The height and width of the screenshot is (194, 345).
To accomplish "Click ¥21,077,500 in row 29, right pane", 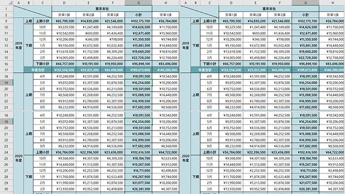I will 306,183.
